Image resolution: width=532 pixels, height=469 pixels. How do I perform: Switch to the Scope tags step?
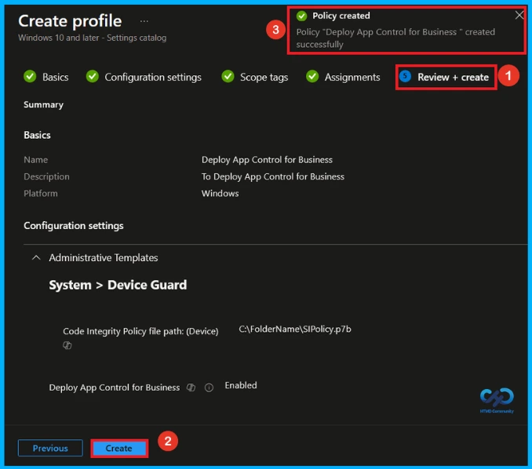254,77
